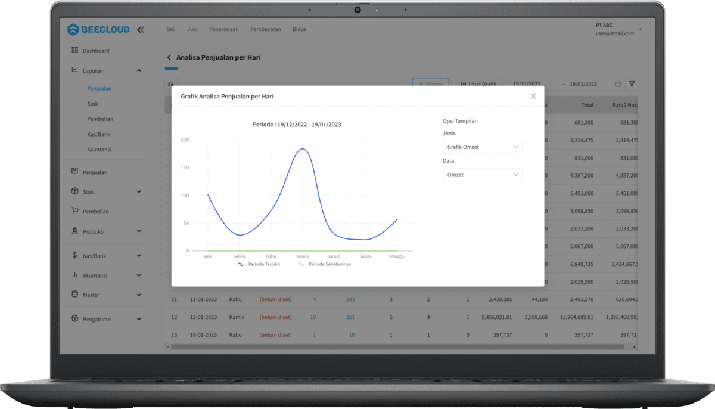This screenshot has width=715, height=409.
Task: Click blue link 10 in row 12
Action: (x=313, y=317)
